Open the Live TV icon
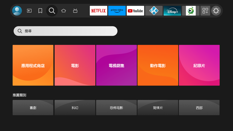233x131 pixels. 75,11
